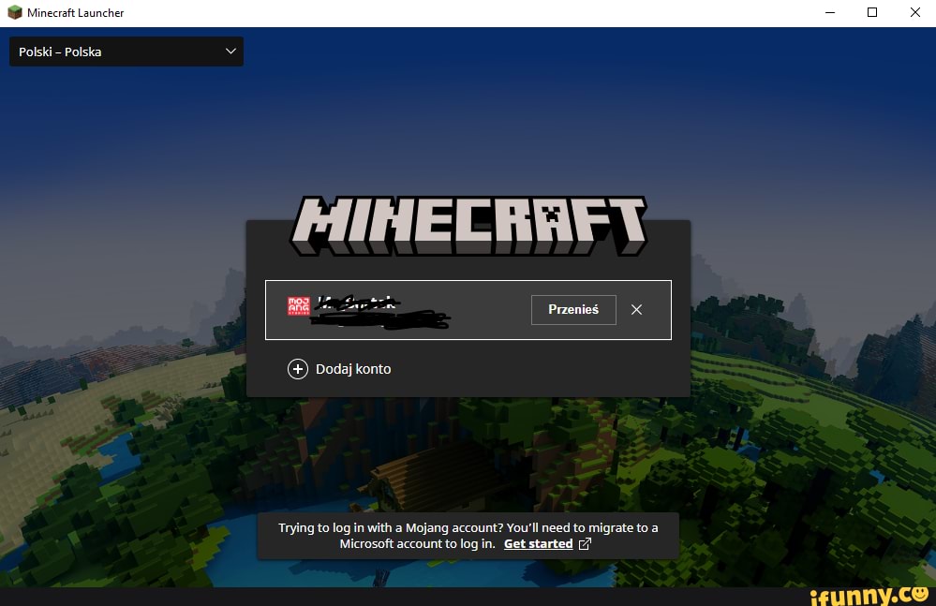
Task: Click the Przenieś button
Action: pyautogui.click(x=573, y=309)
